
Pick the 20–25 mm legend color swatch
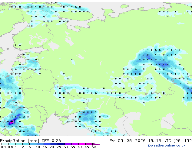point(54,144)
